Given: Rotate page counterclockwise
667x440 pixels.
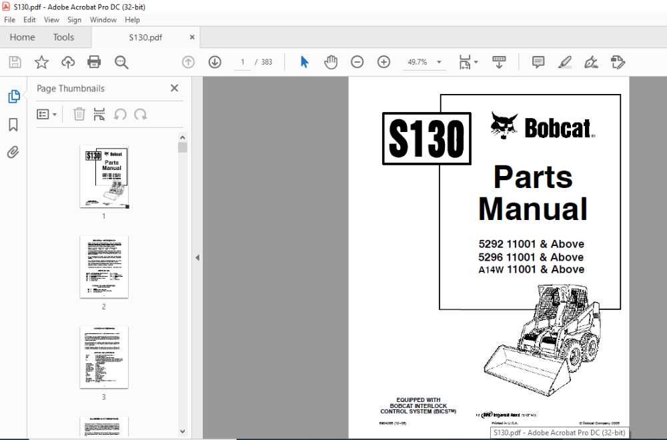Looking at the screenshot, I should coord(120,114).
